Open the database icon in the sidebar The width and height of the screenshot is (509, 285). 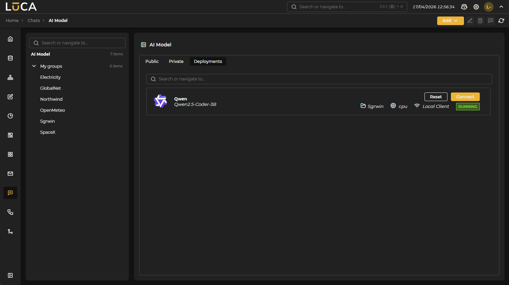10,58
